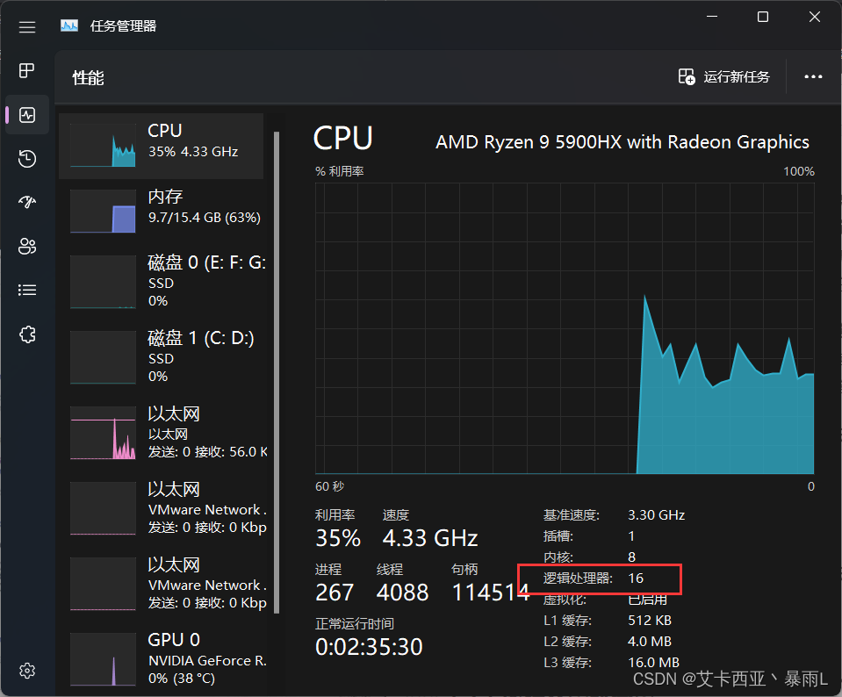Open the App history icon

[27, 158]
